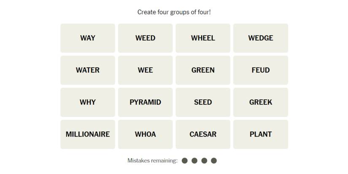The image size is (348, 174).
Task: Select the WHY word tile
Action: tap(88, 102)
